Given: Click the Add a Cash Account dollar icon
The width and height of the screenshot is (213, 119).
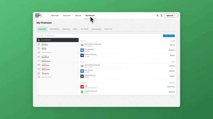Looking at the screenshot, I should [x=39, y=52].
